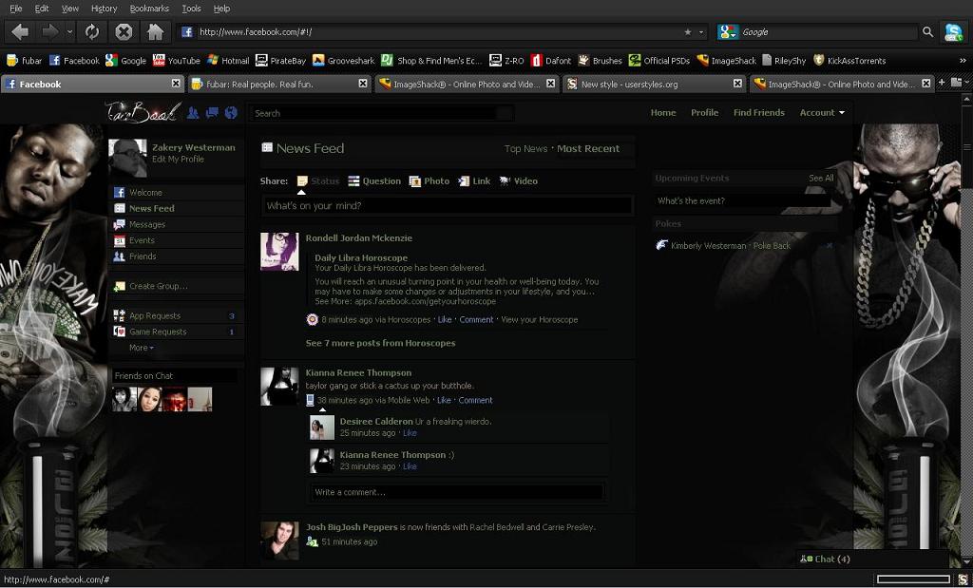Choose Photo in the Share bar

(429, 181)
